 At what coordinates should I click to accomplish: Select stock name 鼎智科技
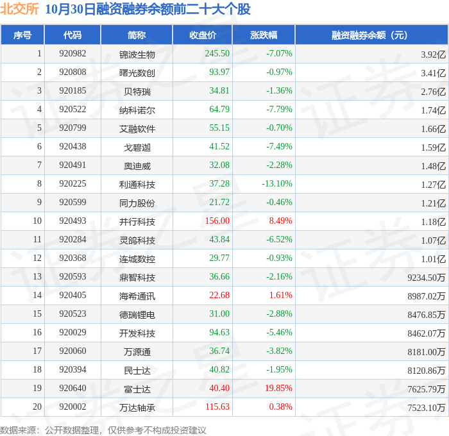pyautogui.click(x=137, y=278)
